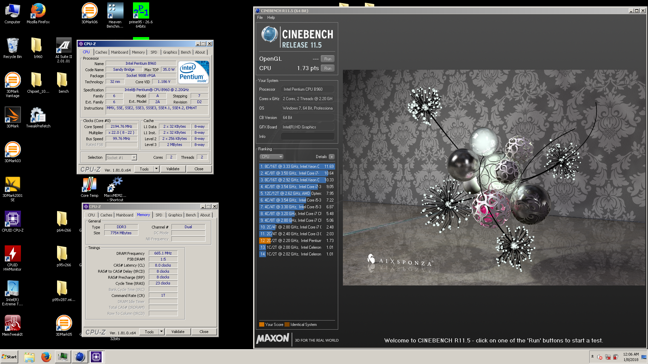648x364 pixels.
Task: Open About tab in top CPU-Z window
Action: click(200, 52)
